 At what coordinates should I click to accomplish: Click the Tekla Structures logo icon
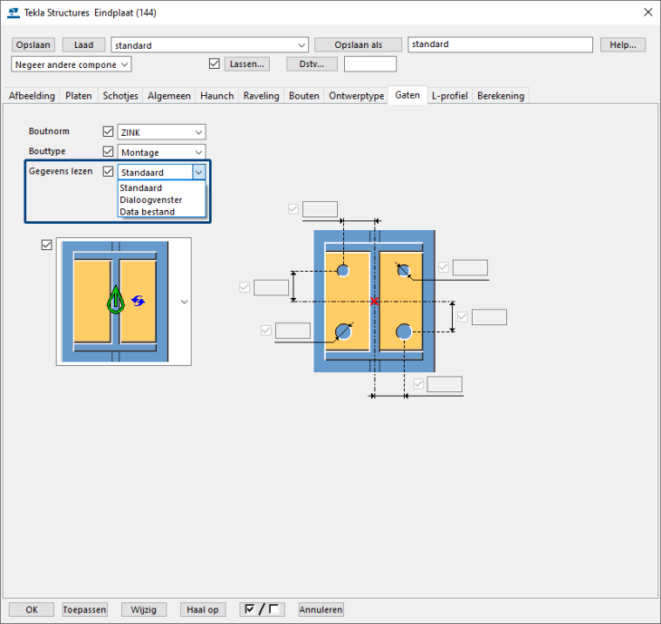13,12
